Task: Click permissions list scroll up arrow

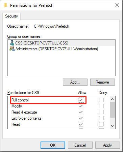Action: pos(112,99)
